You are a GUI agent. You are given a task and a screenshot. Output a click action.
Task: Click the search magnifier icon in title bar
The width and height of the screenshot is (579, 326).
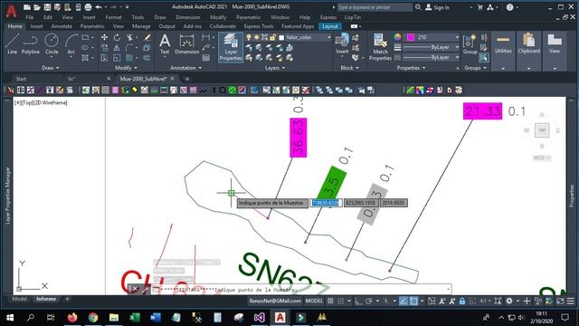(418, 7)
